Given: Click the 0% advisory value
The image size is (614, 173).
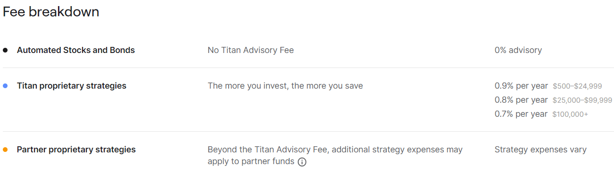Looking at the screenshot, I should point(518,50).
